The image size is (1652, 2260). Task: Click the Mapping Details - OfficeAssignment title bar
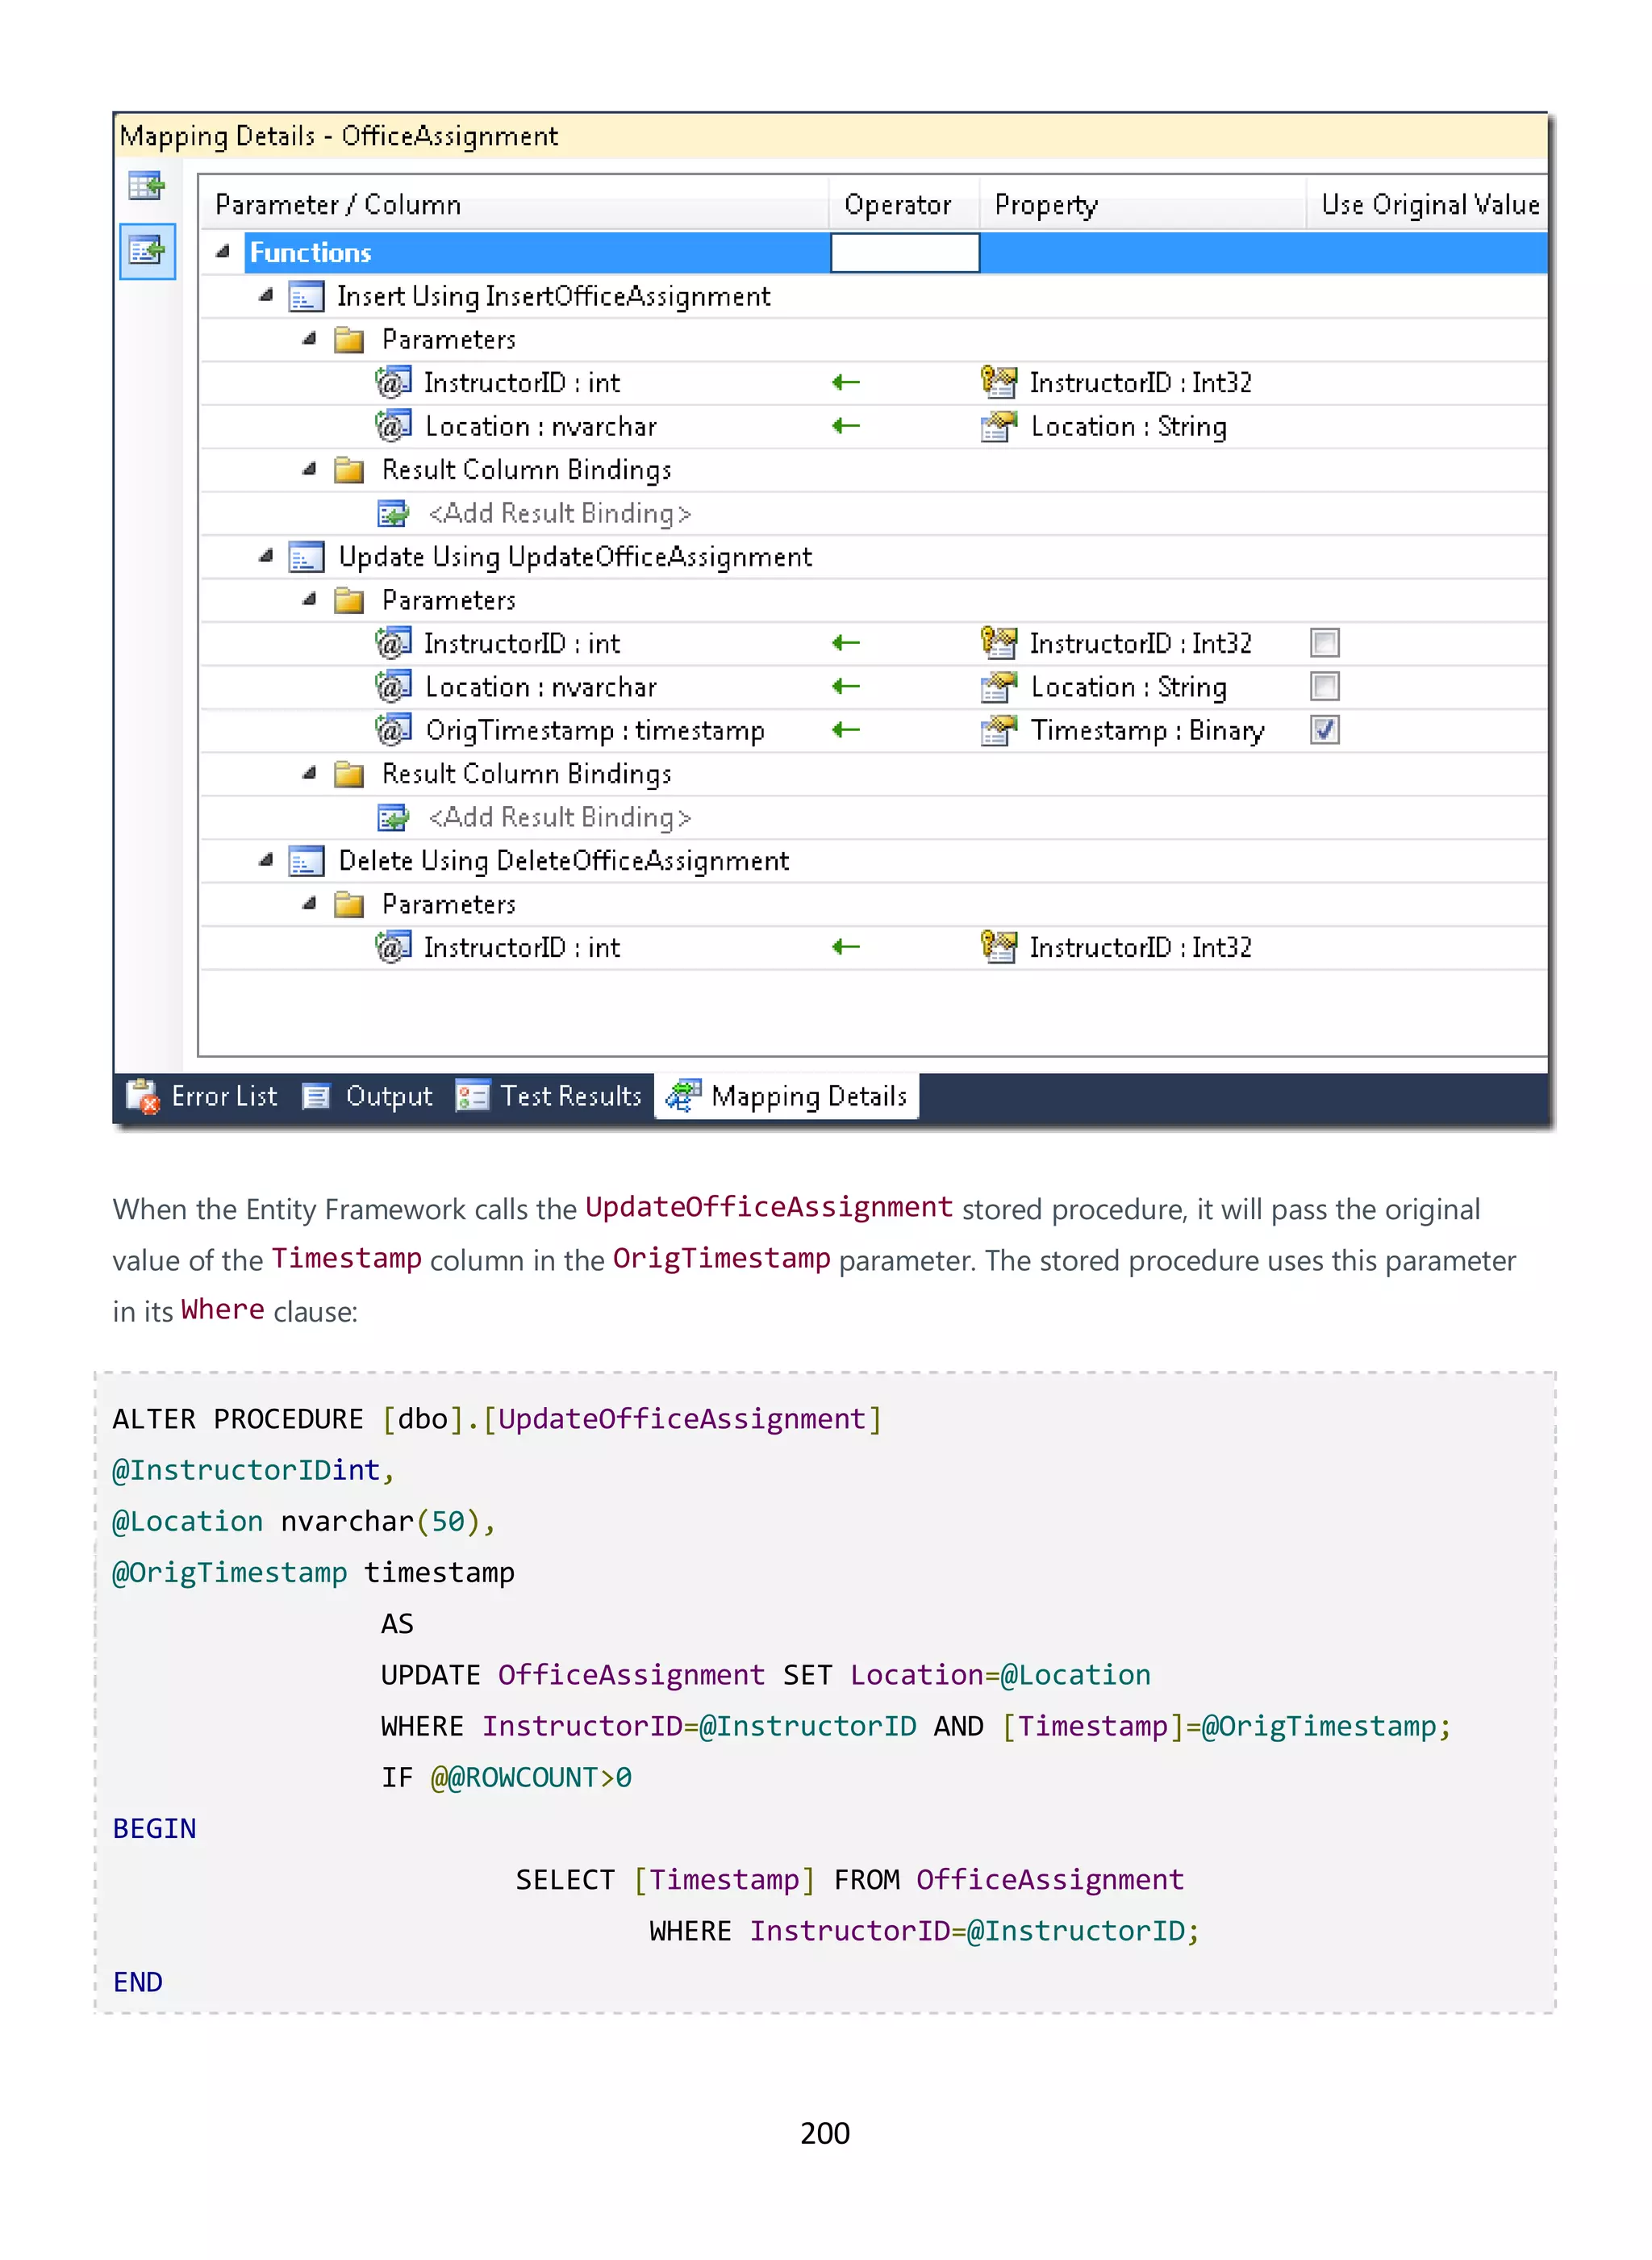pos(830,136)
